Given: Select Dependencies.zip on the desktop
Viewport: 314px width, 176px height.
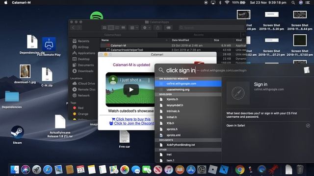Looking at the screenshot, I should click(x=32, y=42).
